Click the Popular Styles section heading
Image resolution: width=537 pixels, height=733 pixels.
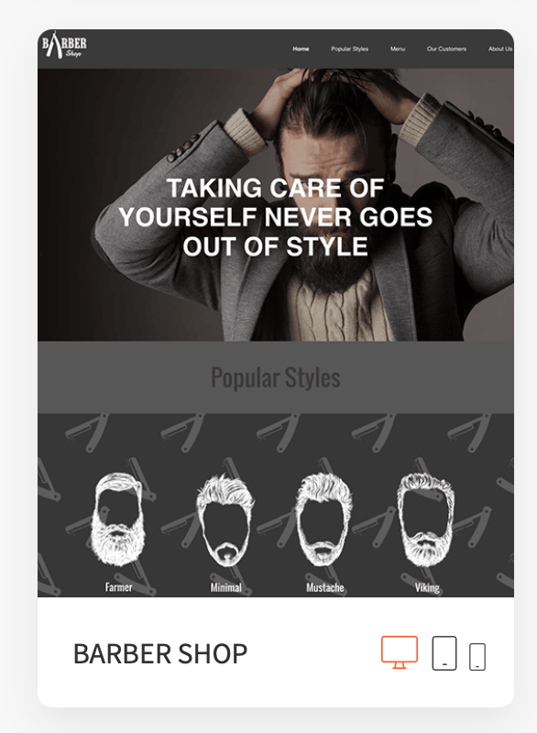pos(276,377)
